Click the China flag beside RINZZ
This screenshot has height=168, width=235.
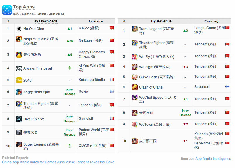(x=111, y=28)
